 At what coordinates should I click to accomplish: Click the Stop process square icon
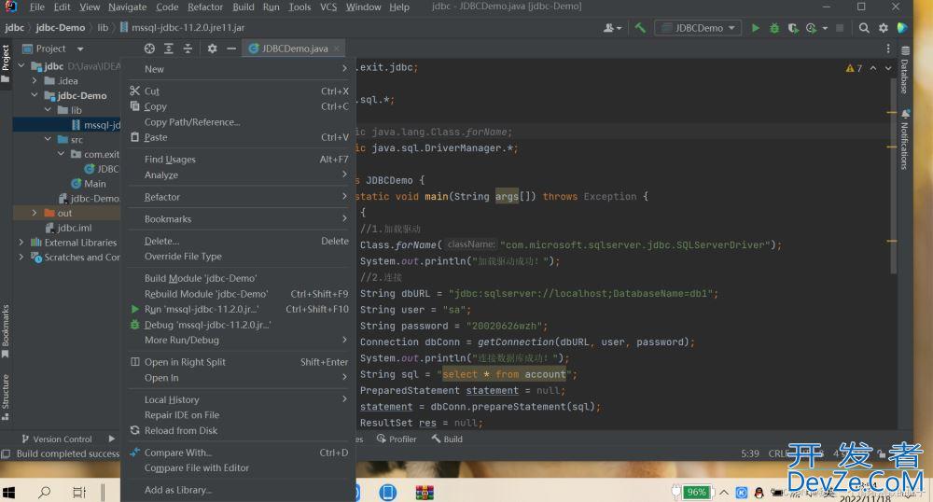coord(840,27)
